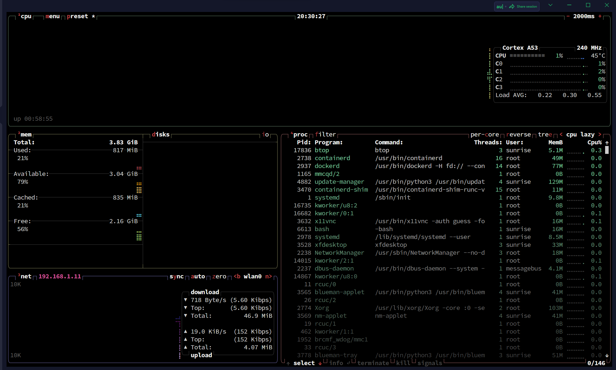Click next sort column right arrow
The width and height of the screenshot is (616, 370).
600,134
